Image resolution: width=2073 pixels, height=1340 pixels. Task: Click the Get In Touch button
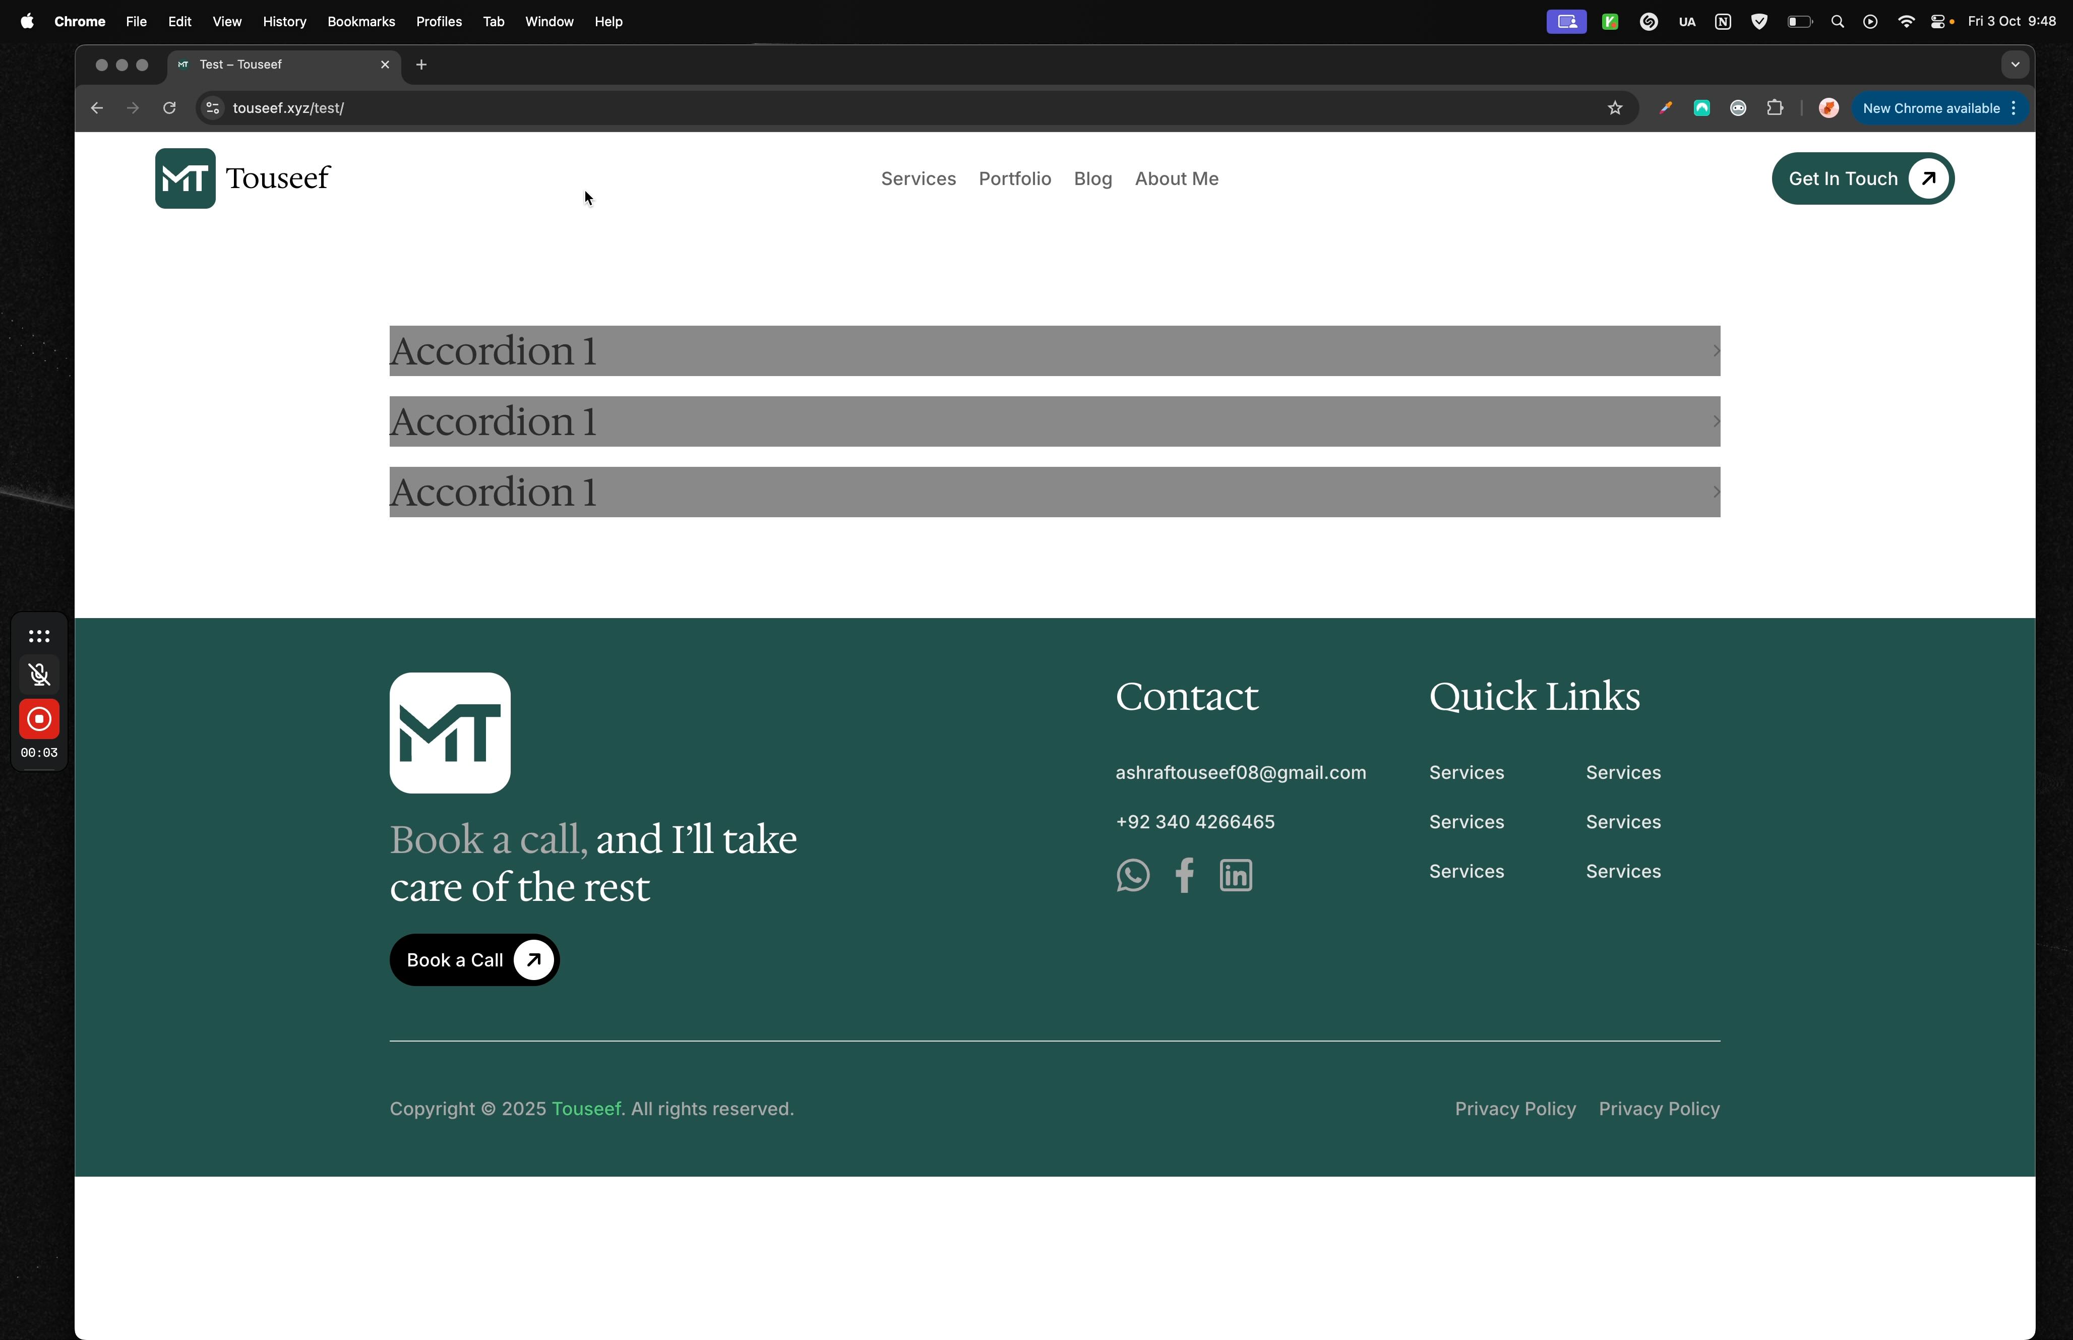click(x=1862, y=178)
